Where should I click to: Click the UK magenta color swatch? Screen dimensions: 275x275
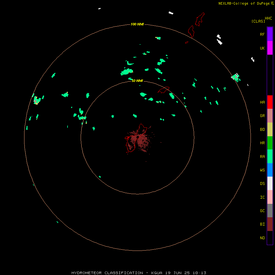pos(270,48)
